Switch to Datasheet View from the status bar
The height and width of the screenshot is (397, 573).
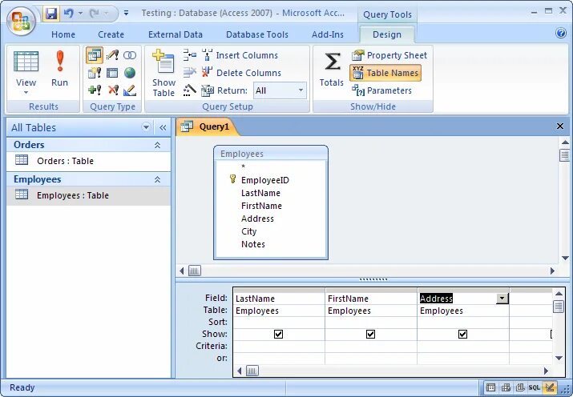[x=490, y=387]
